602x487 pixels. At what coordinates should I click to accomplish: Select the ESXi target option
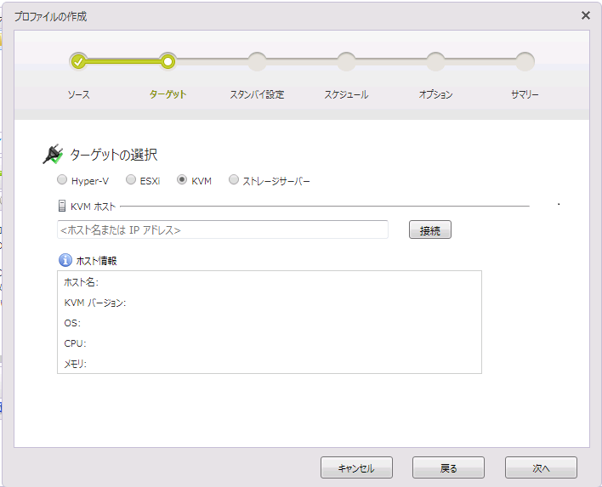131,179
